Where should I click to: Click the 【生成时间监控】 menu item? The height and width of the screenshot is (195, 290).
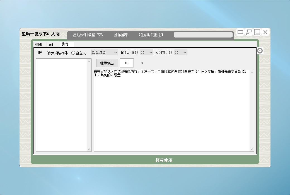pyautogui.click(x=151, y=35)
